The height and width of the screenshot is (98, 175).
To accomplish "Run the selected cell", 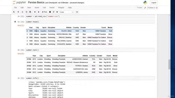I will tap(45, 12).
